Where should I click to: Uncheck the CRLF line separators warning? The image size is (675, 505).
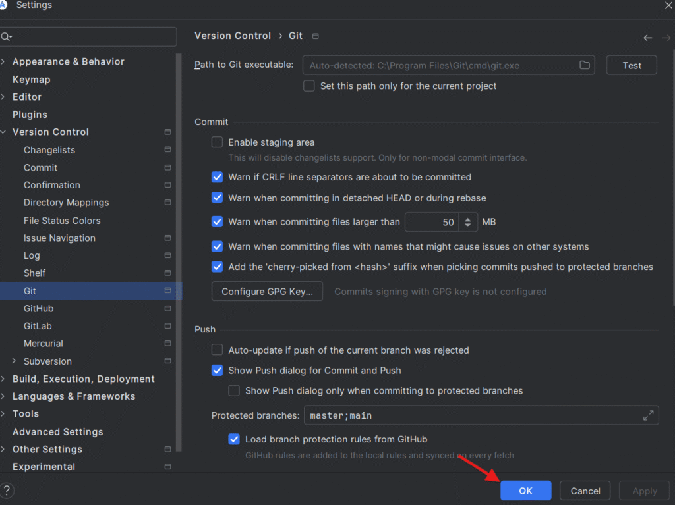coord(217,177)
